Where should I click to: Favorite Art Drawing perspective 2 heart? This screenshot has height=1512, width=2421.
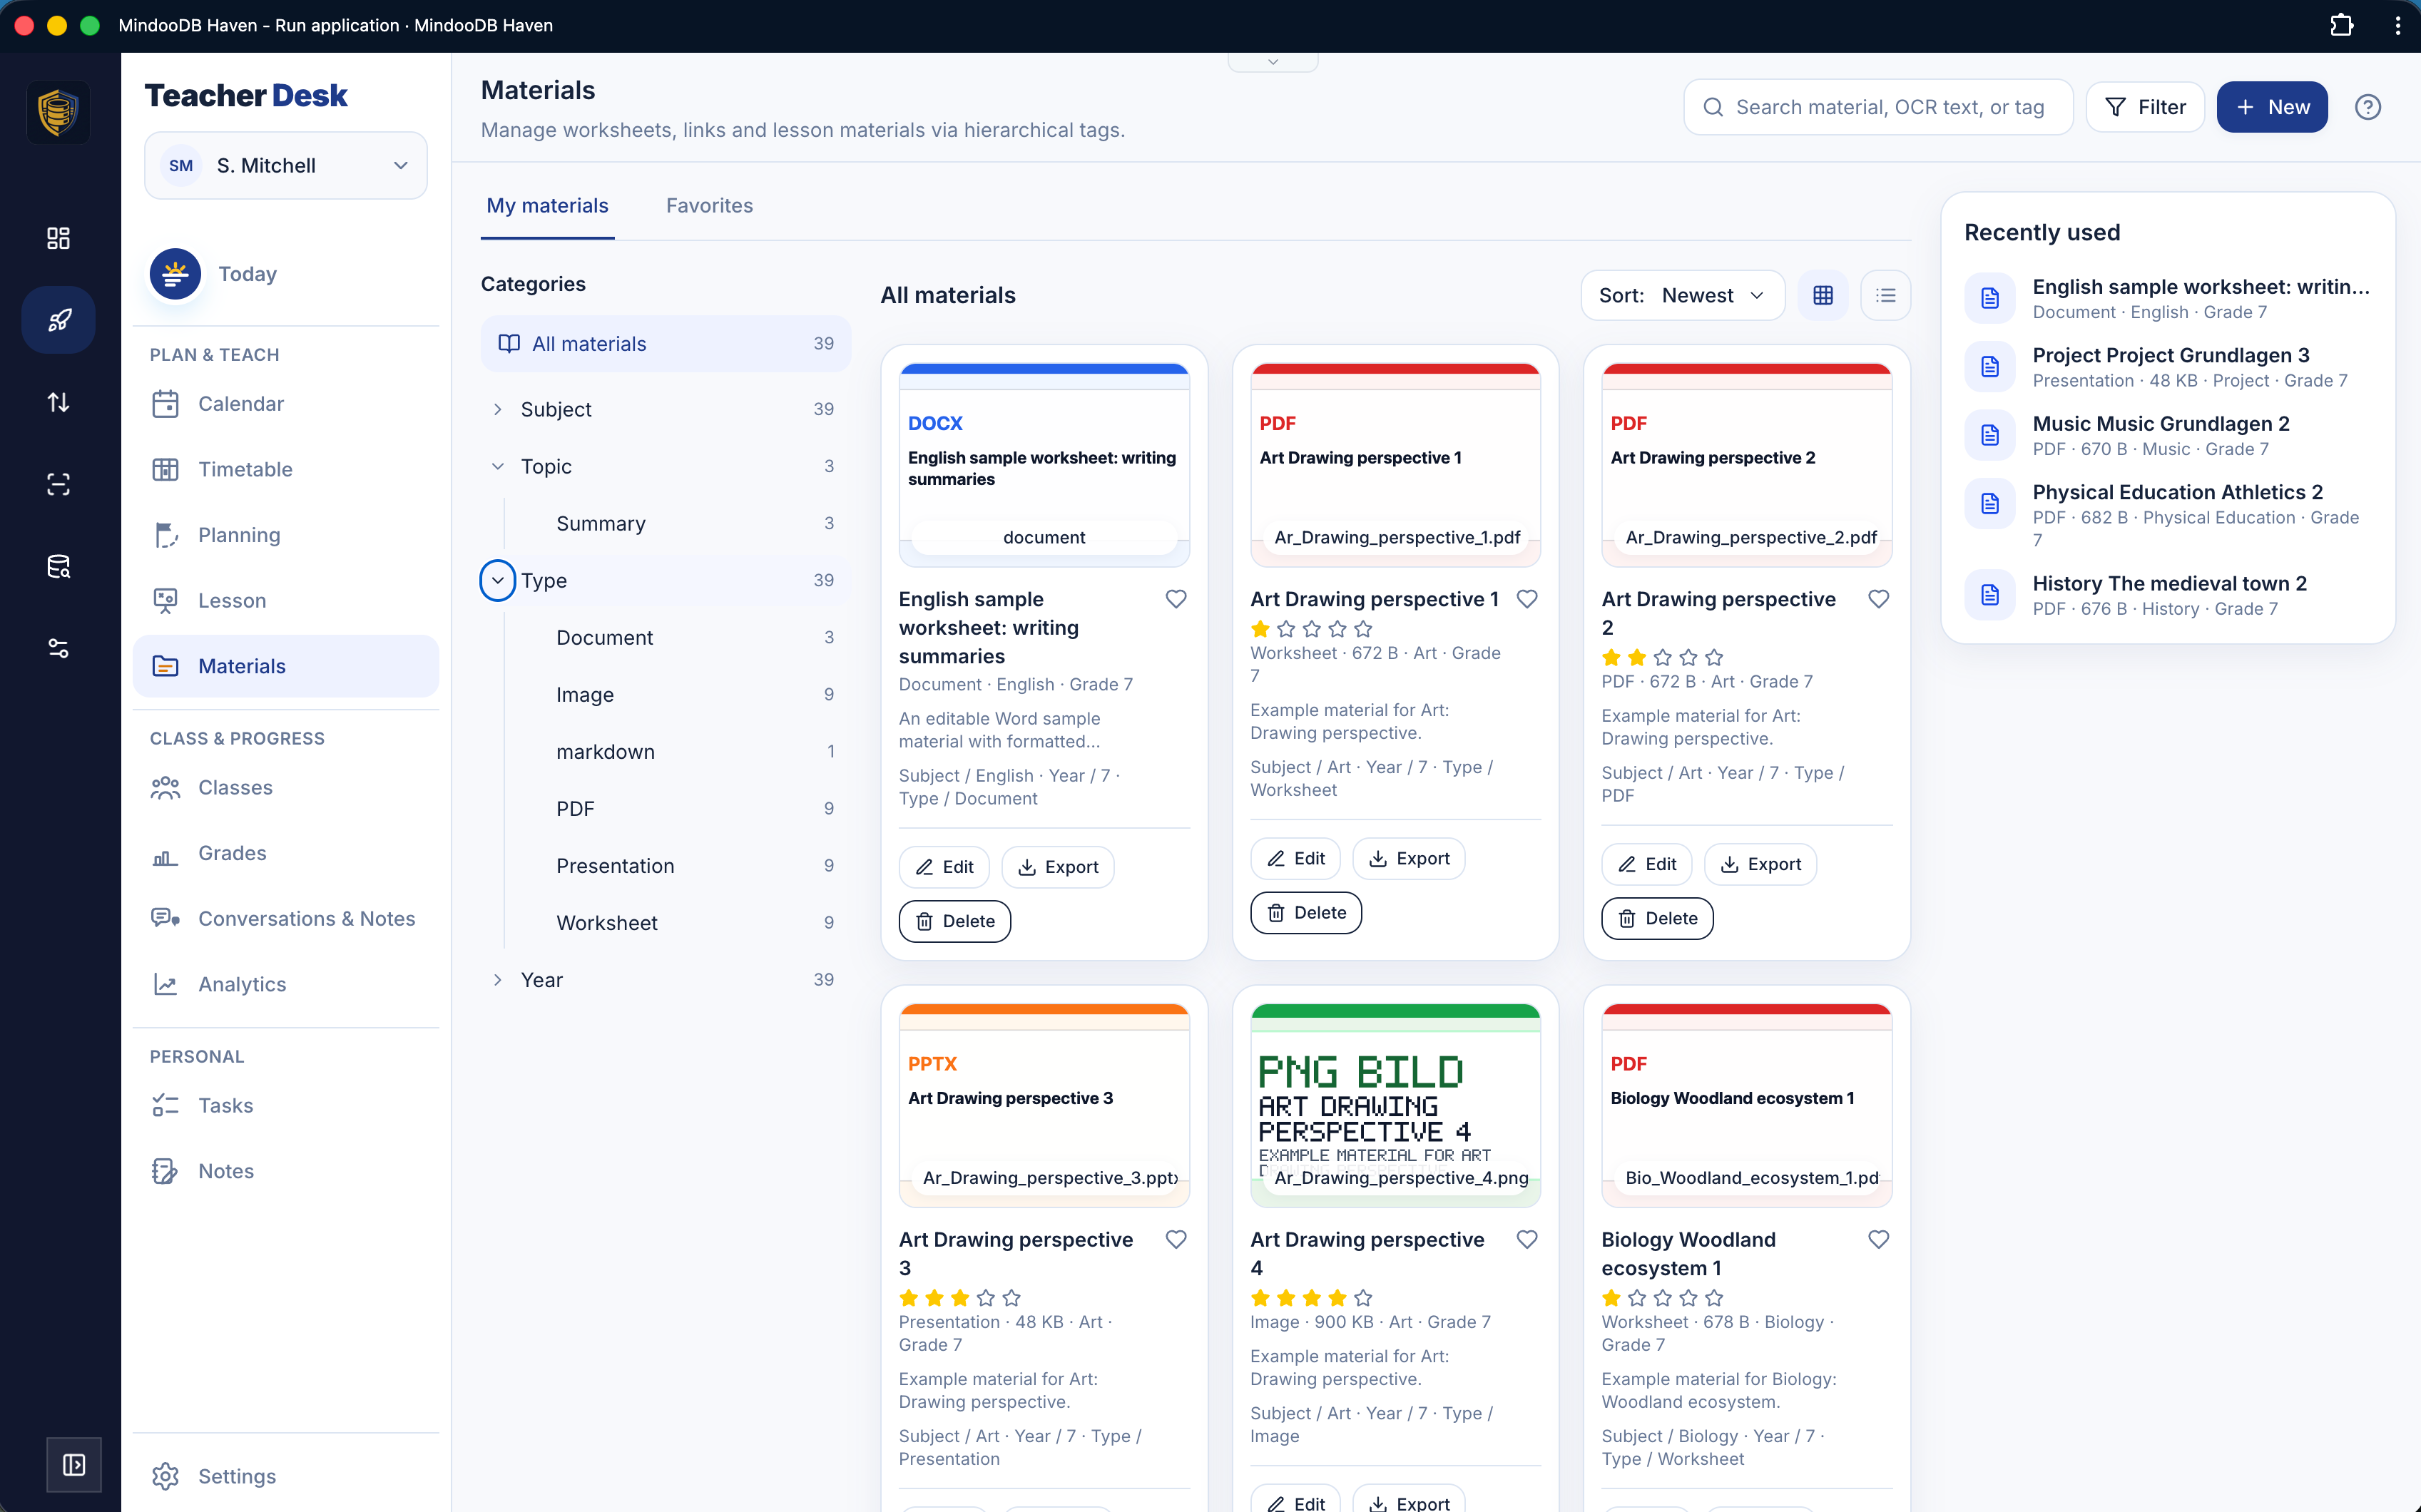[1879, 599]
